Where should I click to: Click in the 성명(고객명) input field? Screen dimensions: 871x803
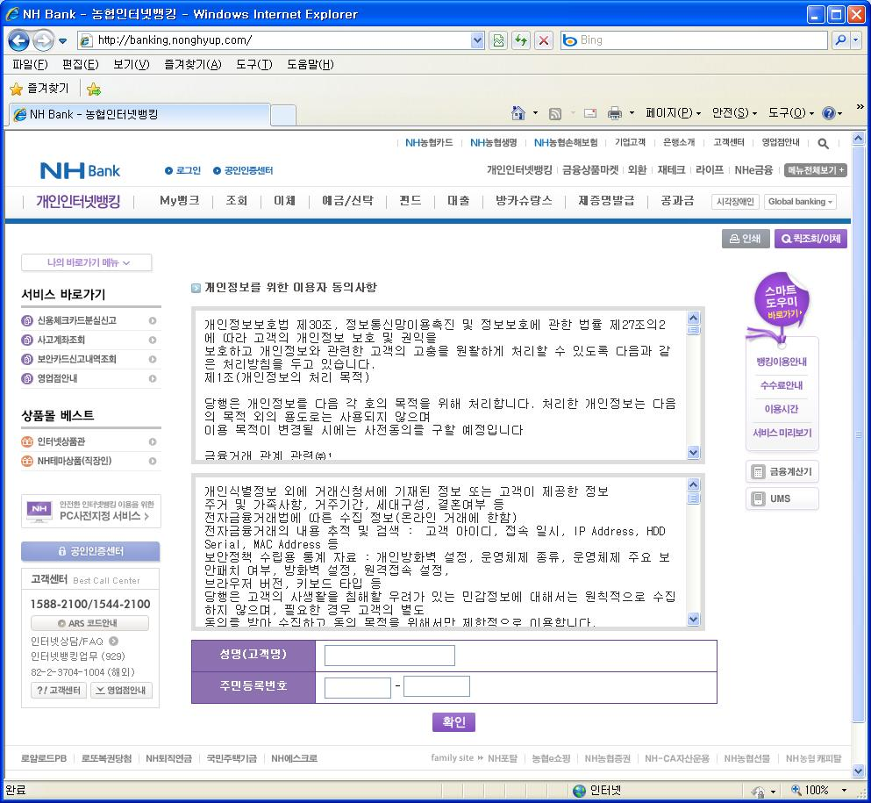click(389, 656)
